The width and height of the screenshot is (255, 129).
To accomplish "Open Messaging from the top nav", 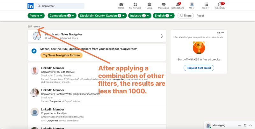I will (164, 6).
